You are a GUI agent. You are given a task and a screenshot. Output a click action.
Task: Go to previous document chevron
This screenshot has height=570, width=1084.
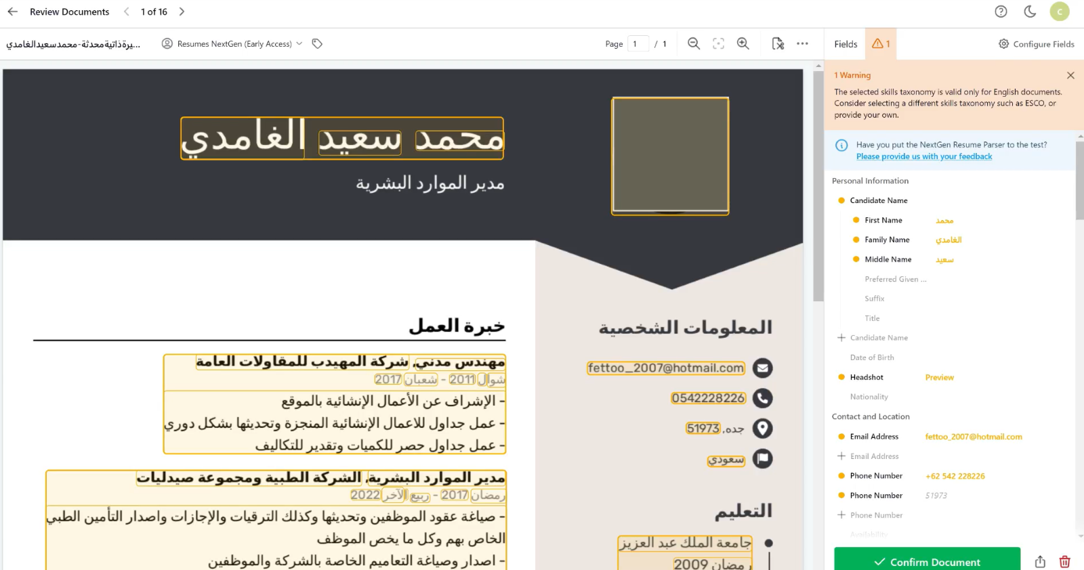click(x=127, y=12)
